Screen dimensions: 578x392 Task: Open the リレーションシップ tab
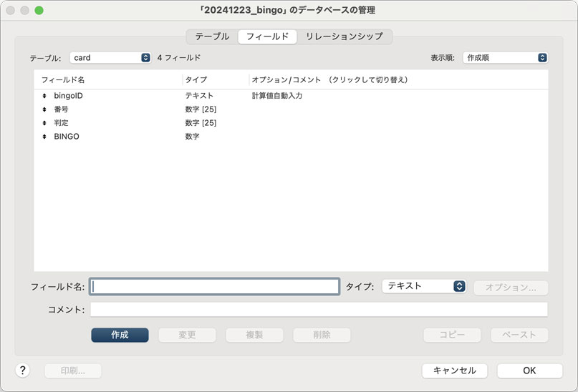[x=345, y=36]
